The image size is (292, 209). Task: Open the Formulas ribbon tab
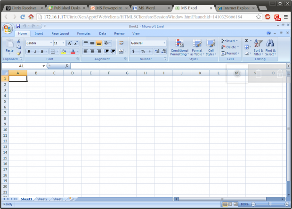click(84, 33)
